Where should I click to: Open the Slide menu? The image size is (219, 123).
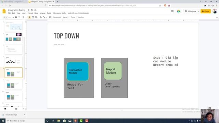[x=36, y=13]
